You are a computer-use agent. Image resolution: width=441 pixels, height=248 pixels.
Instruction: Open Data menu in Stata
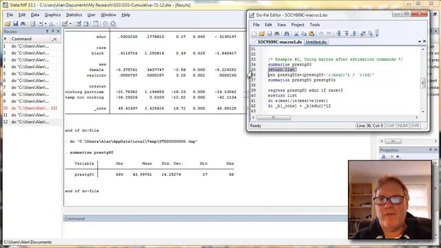click(x=35, y=15)
